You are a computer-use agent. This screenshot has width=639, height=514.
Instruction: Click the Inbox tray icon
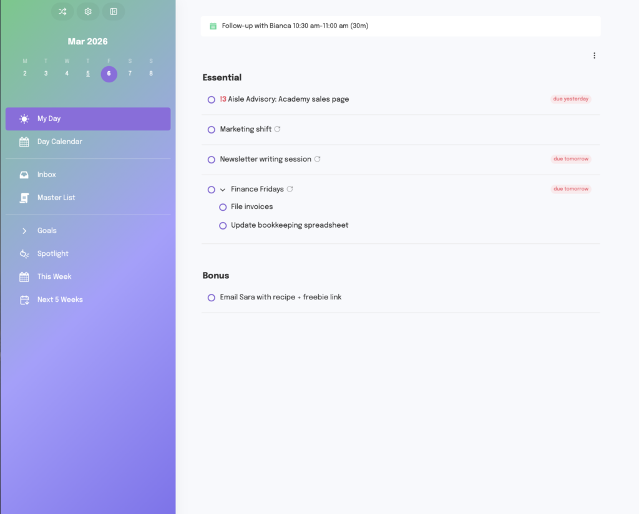click(x=24, y=174)
